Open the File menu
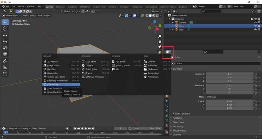 [8, 7]
